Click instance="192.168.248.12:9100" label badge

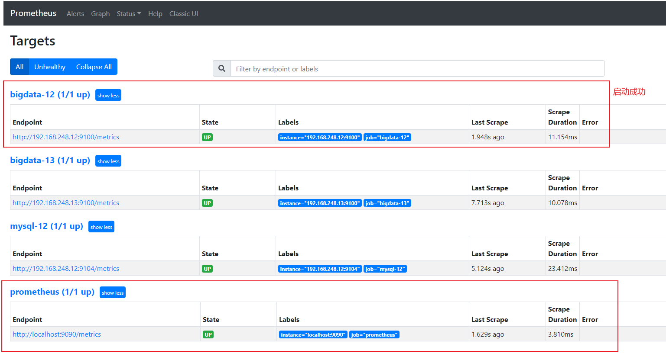(320, 137)
